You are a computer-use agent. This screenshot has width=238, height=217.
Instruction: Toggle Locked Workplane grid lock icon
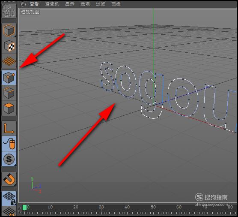9,198
